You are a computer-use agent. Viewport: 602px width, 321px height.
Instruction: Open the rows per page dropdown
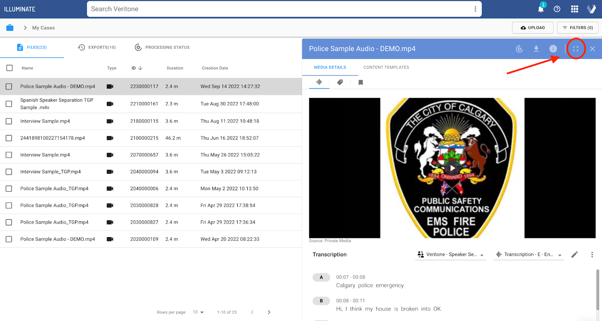(198, 312)
